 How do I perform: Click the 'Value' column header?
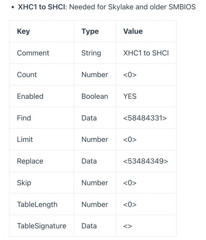click(x=133, y=31)
